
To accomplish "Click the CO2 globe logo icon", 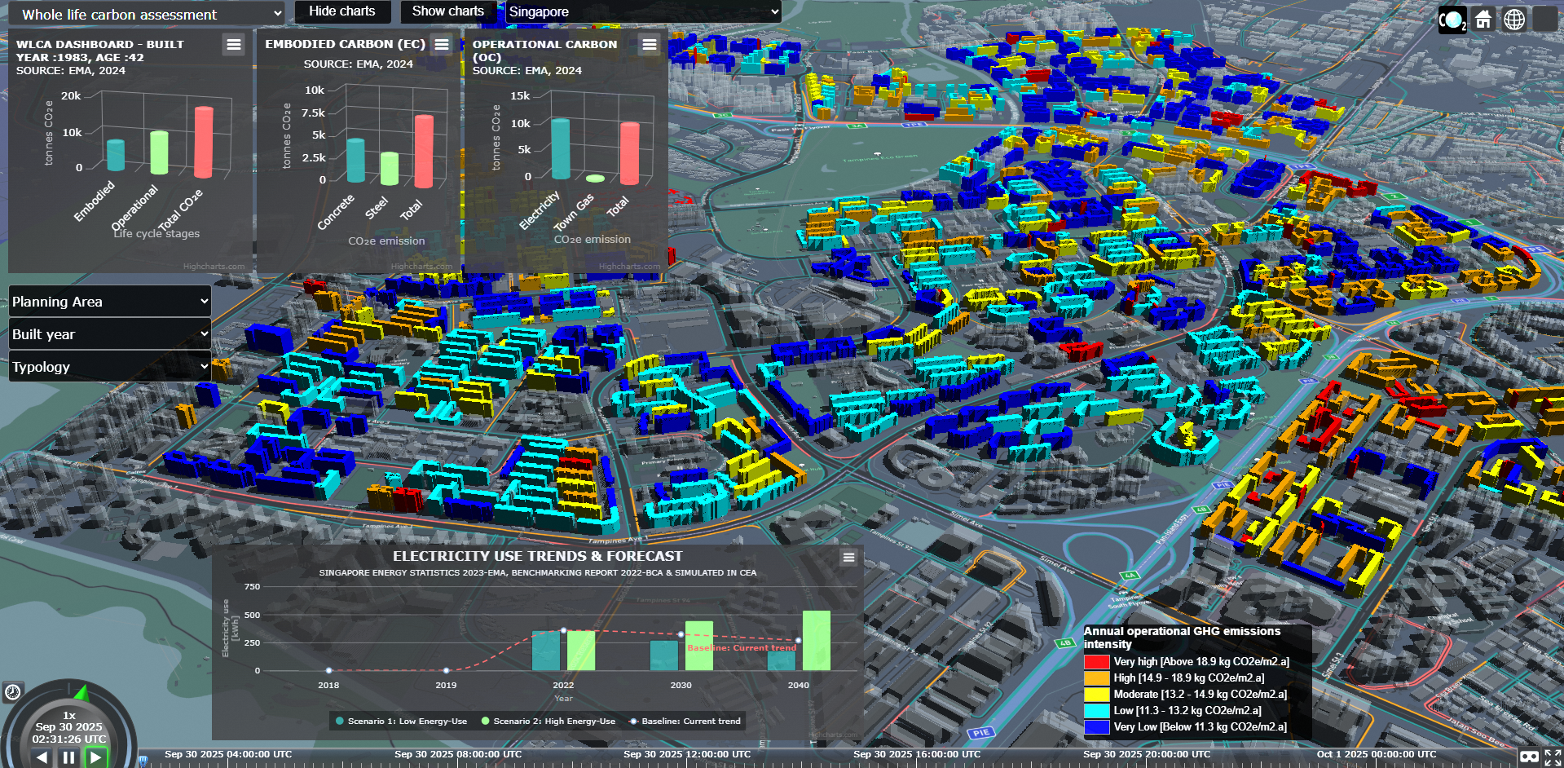I will point(1452,20).
